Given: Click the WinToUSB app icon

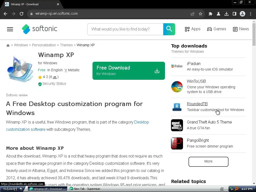Looking at the screenshot, I should click(x=177, y=87).
